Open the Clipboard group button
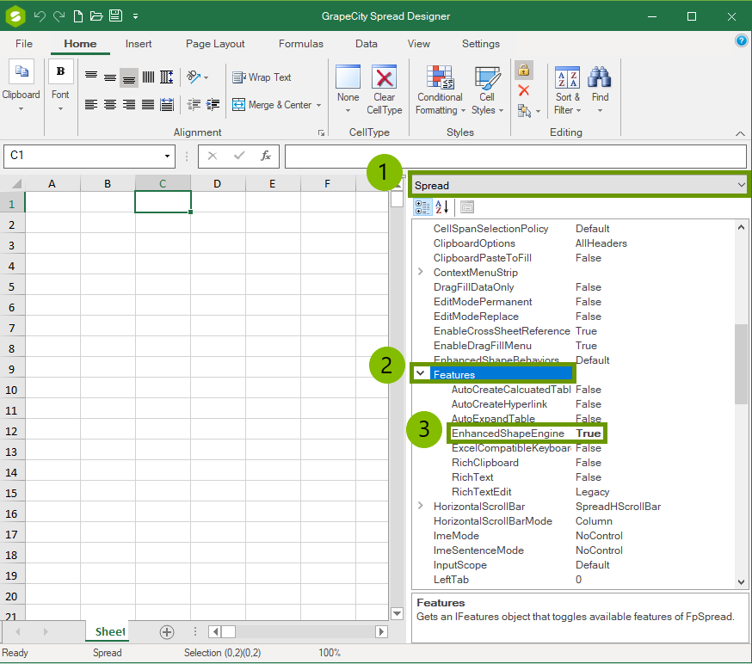Image resolution: width=752 pixels, height=664 pixels. pos(22,86)
